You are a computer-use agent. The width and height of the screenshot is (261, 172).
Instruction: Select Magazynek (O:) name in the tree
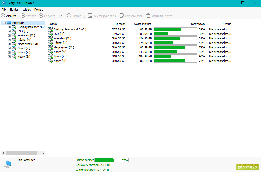point(28,44)
